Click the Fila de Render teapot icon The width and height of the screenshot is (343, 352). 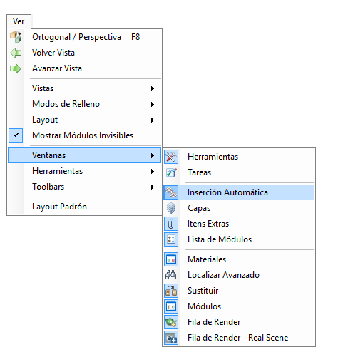(x=171, y=322)
